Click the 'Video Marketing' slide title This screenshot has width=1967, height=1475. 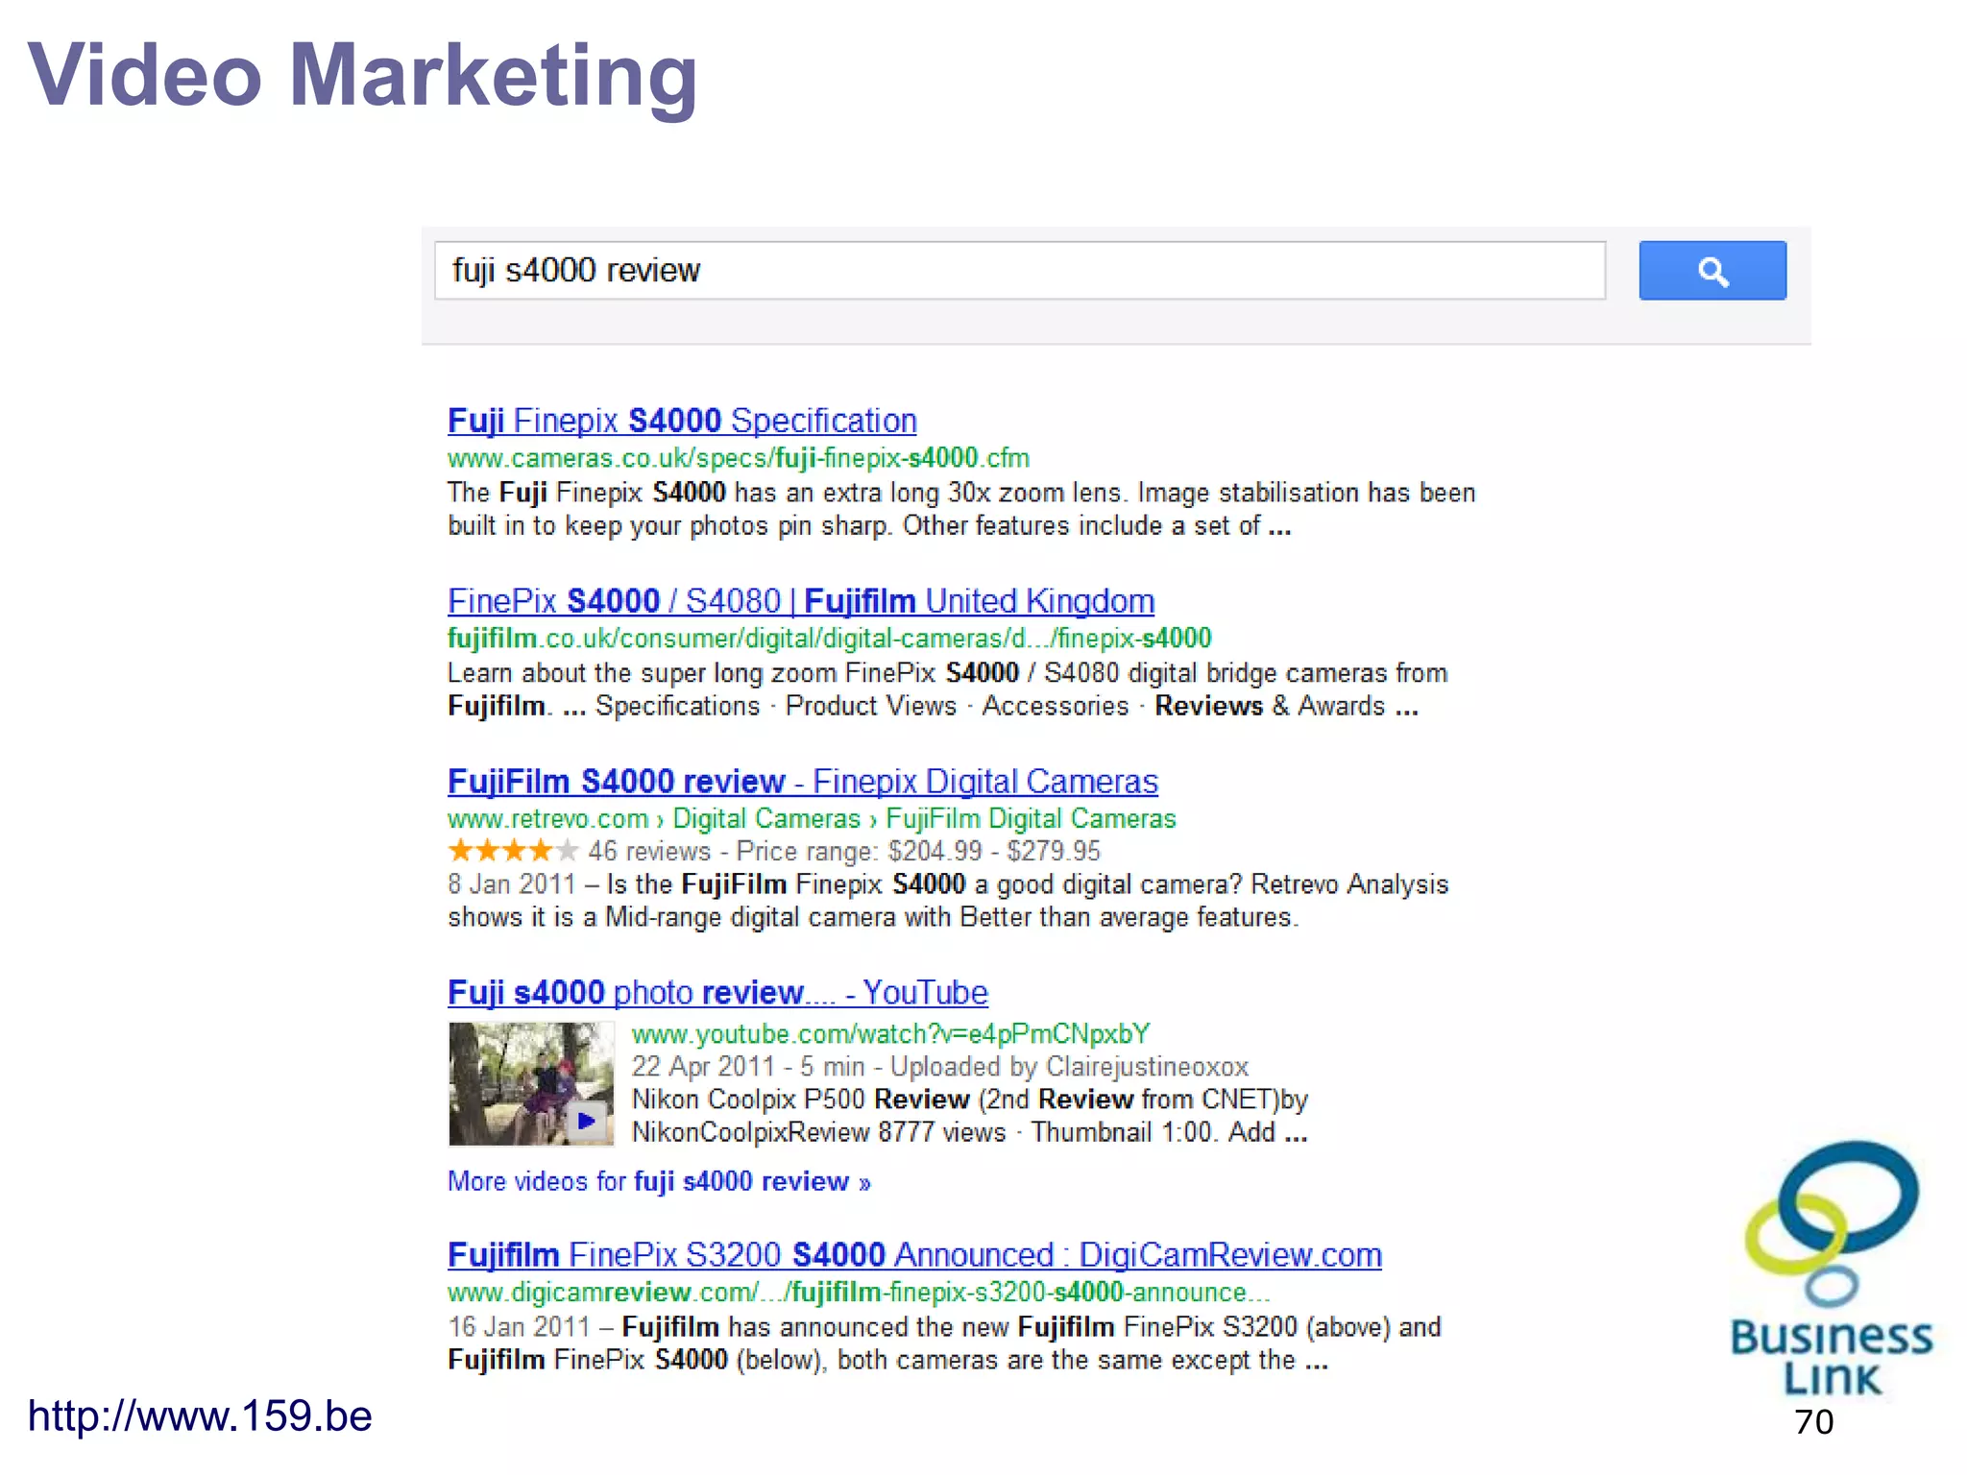tap(363, 77)
